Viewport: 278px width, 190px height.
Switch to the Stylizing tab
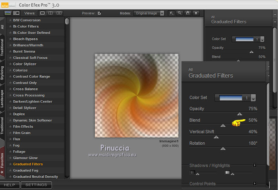[x=2, y=73]
